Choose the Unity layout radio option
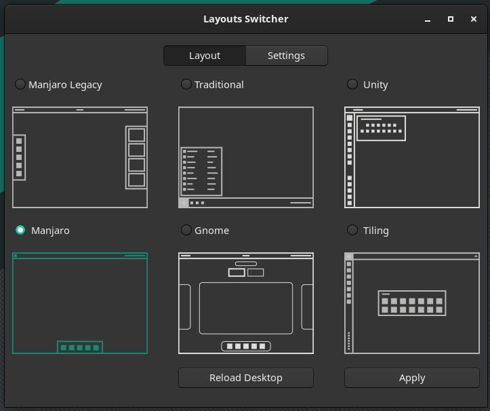490x411 pixels. point(352,84)
